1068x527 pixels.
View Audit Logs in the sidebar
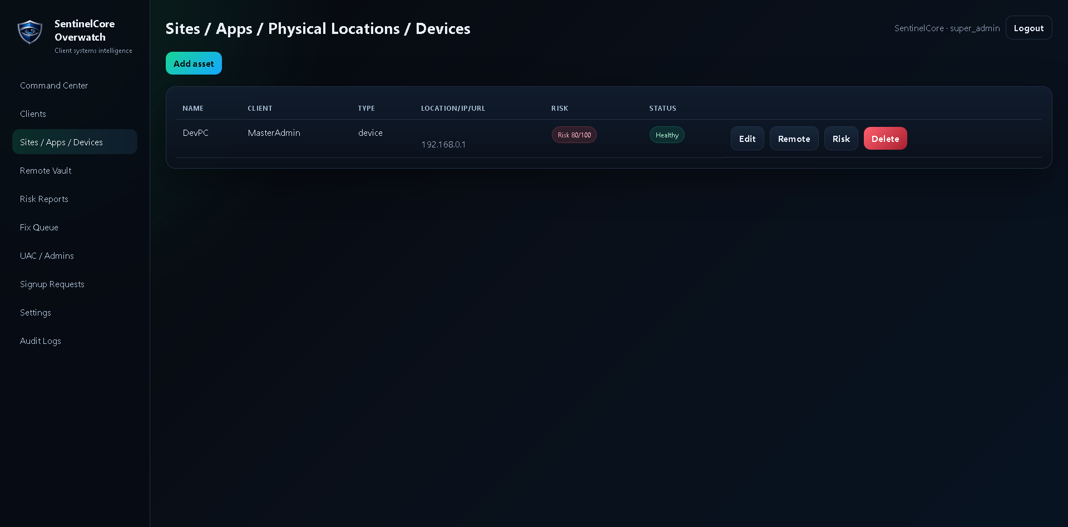pyautogui.click(x=75, y=341)
